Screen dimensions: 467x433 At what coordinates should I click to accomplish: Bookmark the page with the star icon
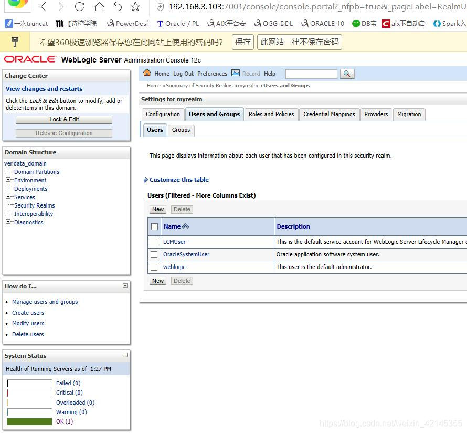click(x=135, y=6)
